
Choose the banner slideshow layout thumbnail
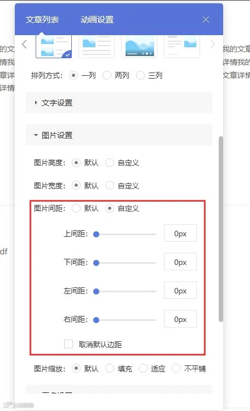click(x=139, y=46)
